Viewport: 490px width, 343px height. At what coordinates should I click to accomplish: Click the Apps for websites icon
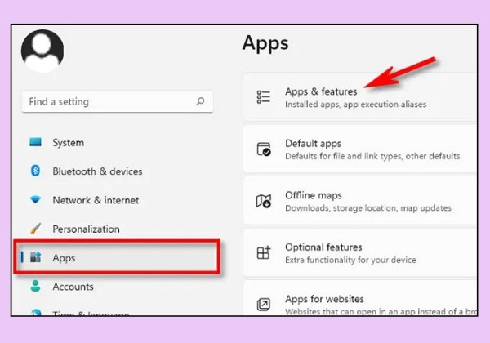pos(264,305)
